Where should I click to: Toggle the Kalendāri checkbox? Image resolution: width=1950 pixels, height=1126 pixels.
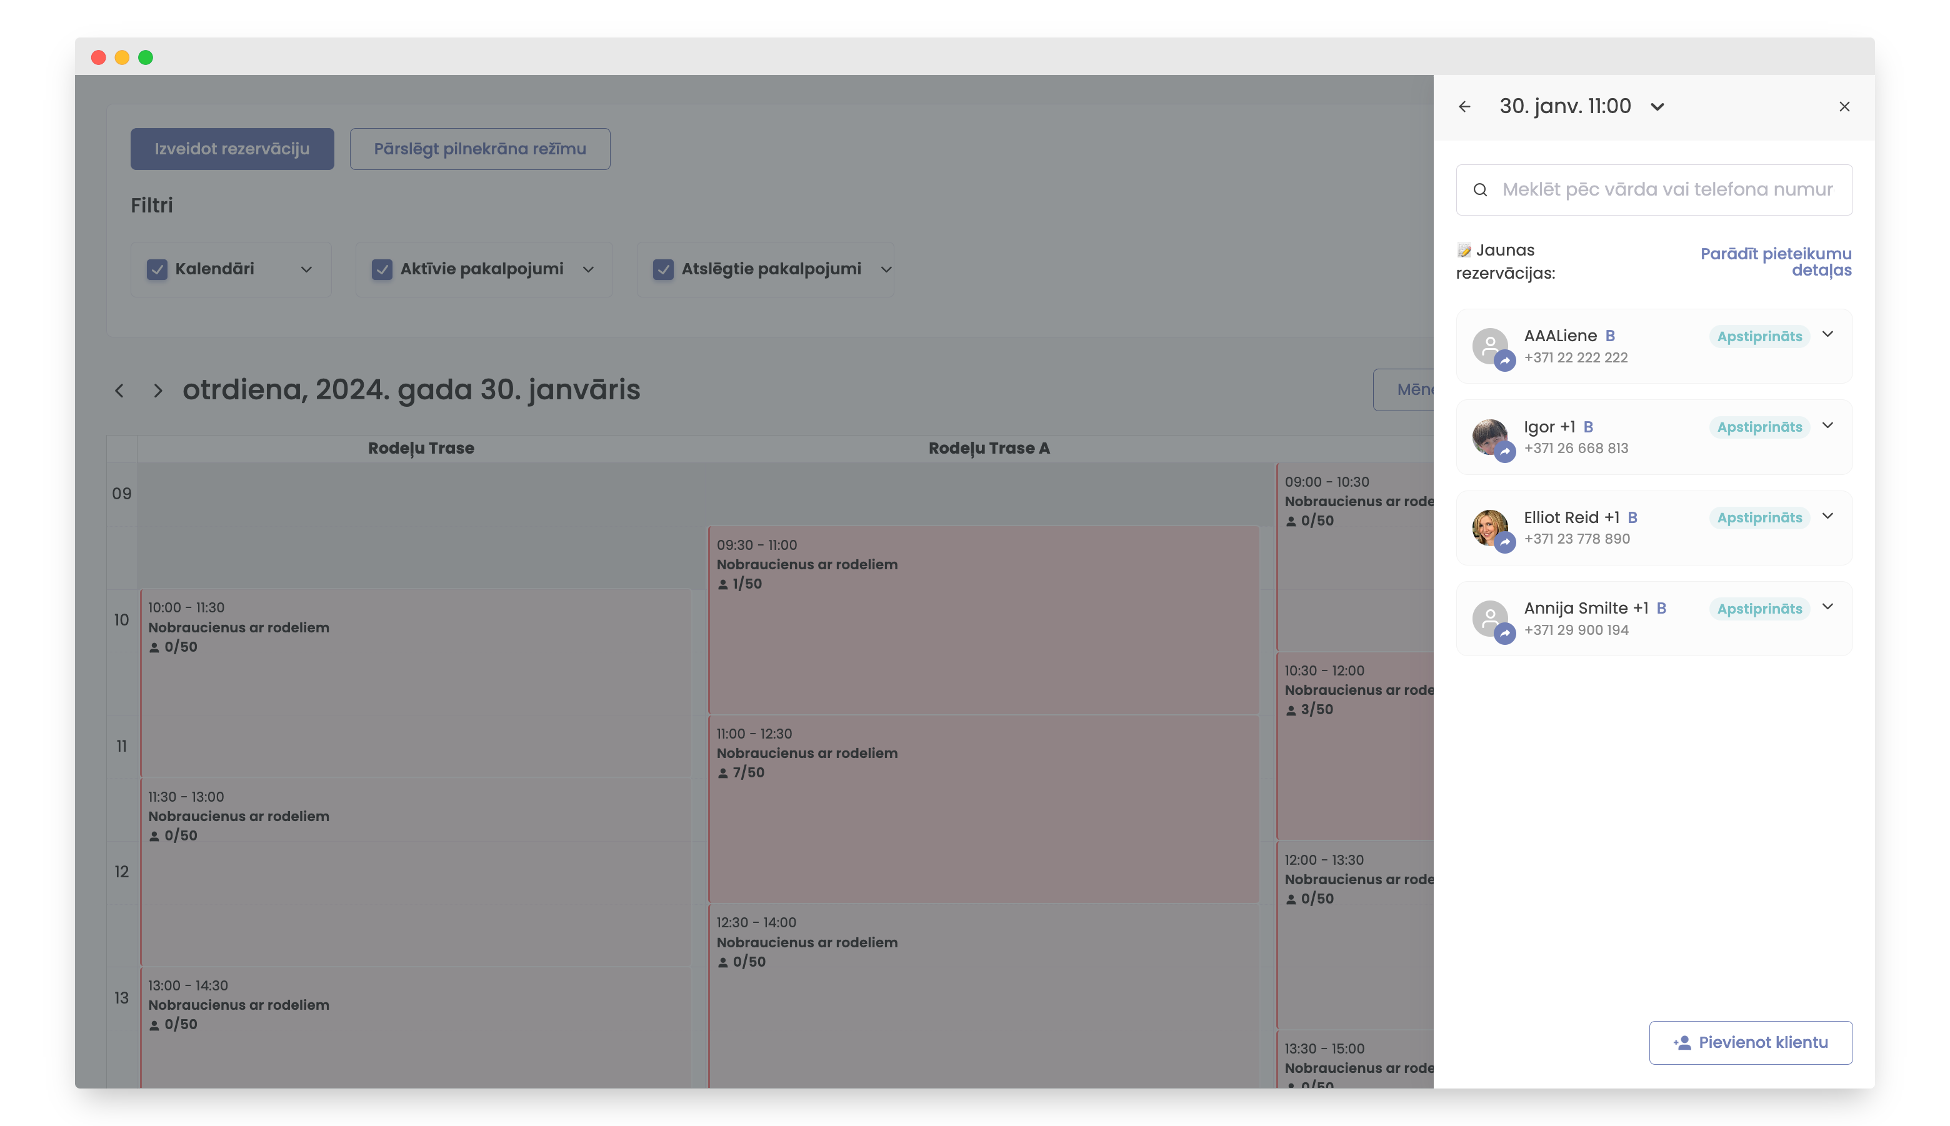tap(157, 269)
